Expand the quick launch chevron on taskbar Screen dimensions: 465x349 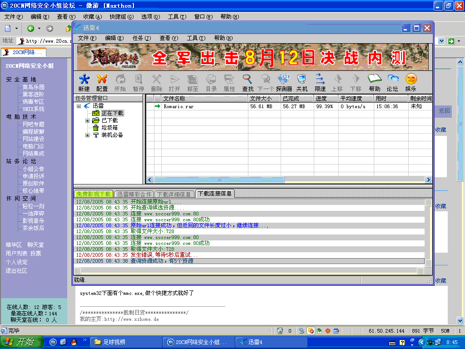pyautogui.click(x=84, y=339)
